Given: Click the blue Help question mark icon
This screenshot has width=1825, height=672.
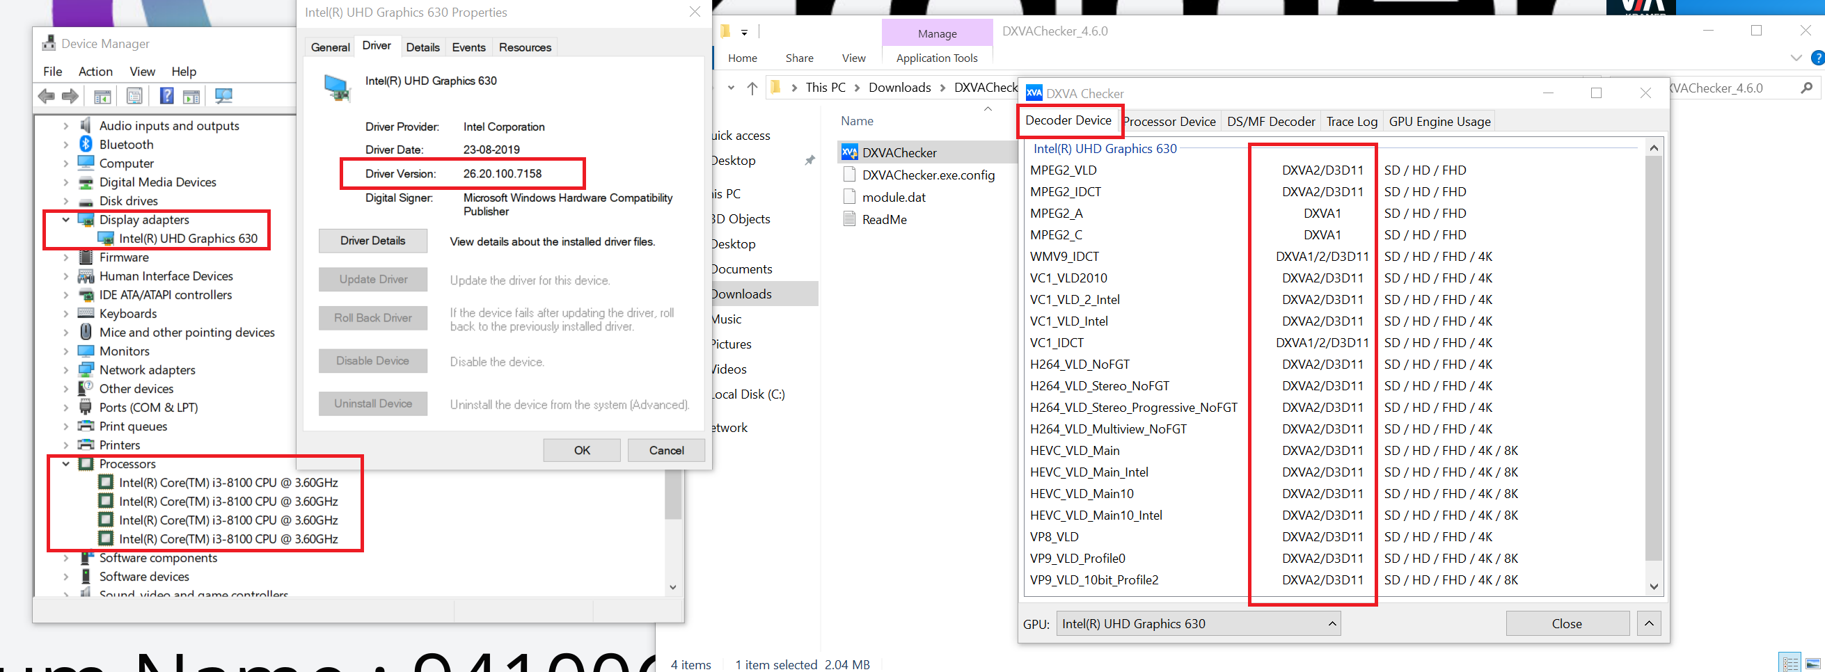Looking at the screenshot, I should pyautogui.click(x=166, y=95).
